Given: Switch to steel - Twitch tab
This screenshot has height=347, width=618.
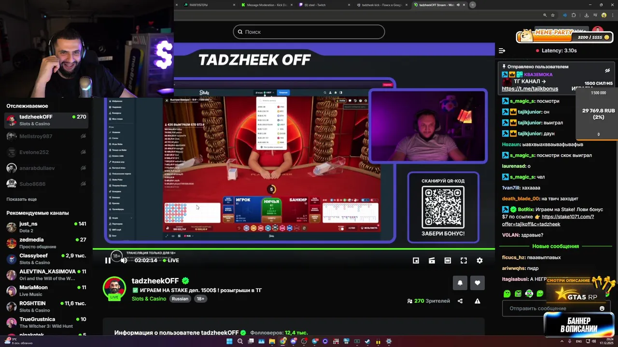Looking at the screenshot, I should coord(323,5).
